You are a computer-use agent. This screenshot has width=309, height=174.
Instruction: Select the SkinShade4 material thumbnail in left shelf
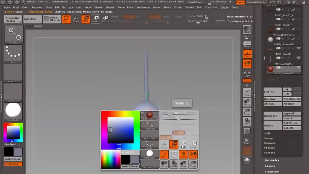[13, 111]
